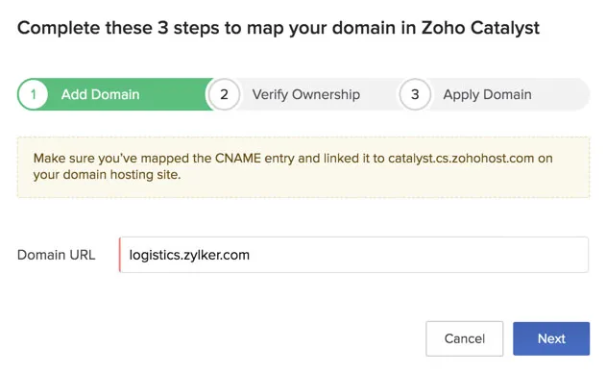
Task: Click the Domain URL label
Action: [56, 255]
